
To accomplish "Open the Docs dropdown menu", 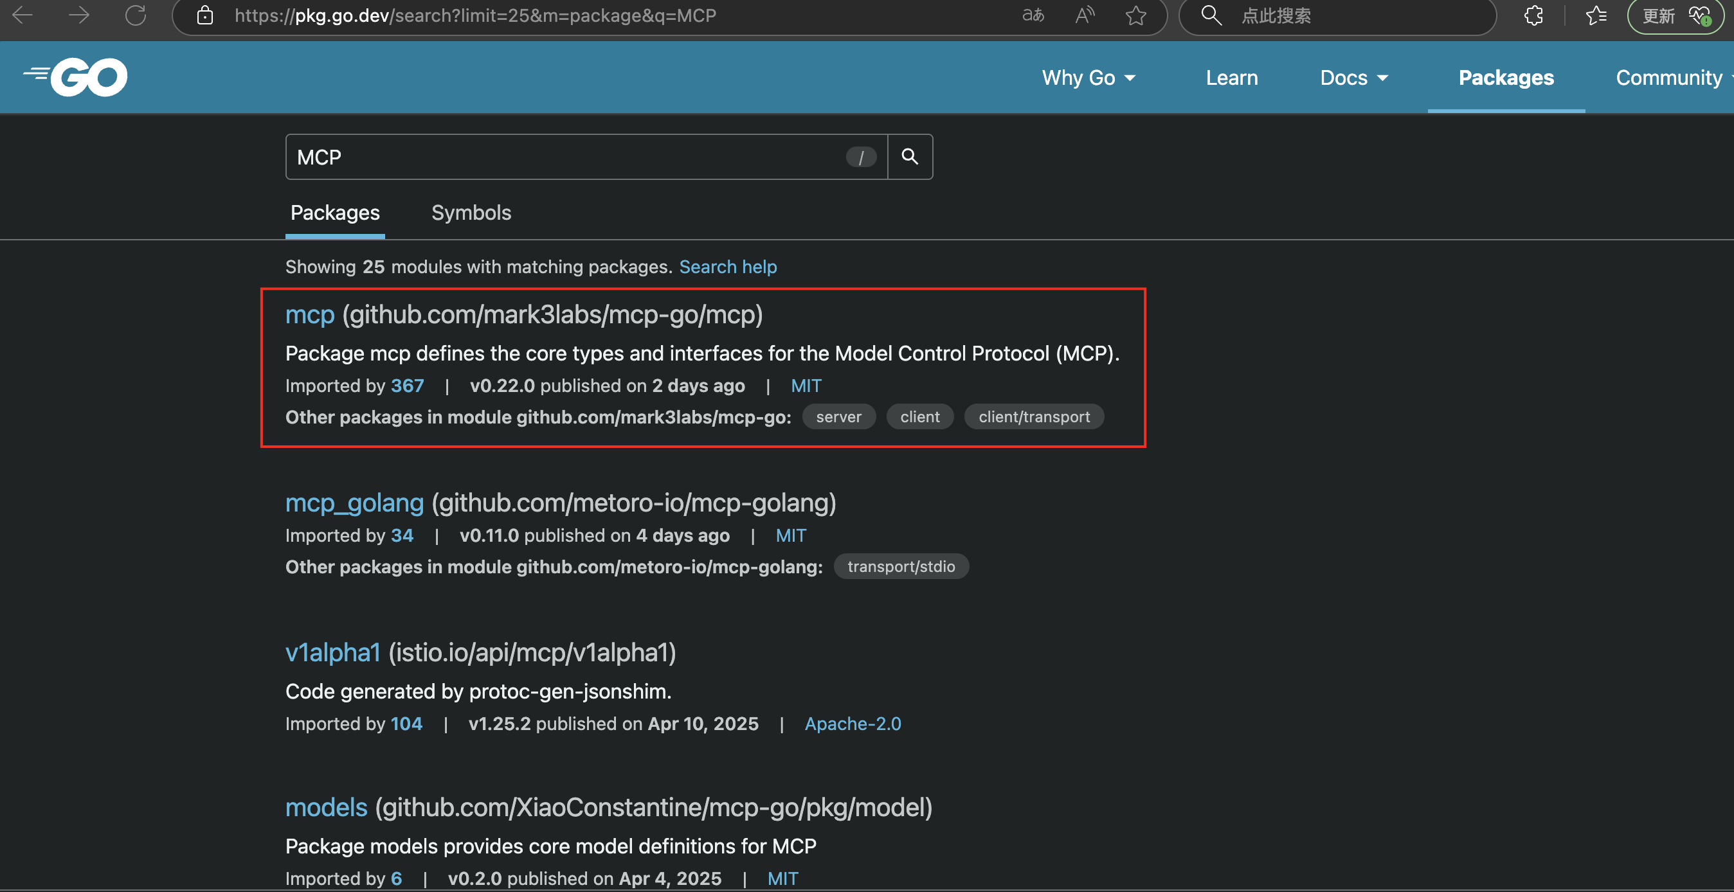I will (1353, 77).
